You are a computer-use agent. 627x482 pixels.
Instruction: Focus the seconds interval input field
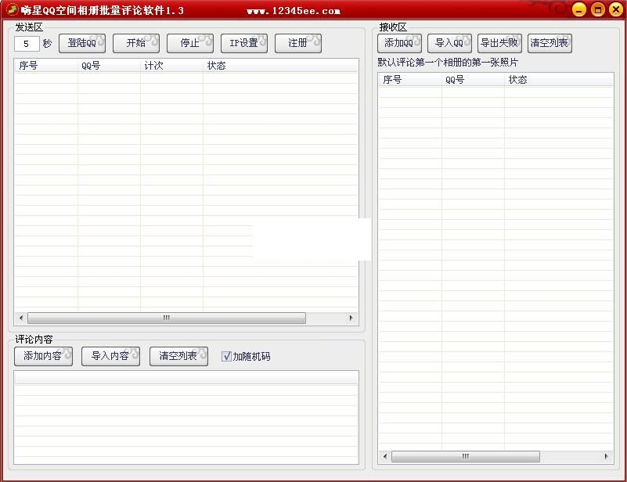coord(27,44)
